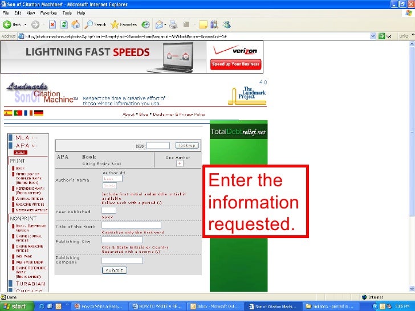Click the Mail envelope icon
This screenshot has width=415, height=311.
coord(159,24)
